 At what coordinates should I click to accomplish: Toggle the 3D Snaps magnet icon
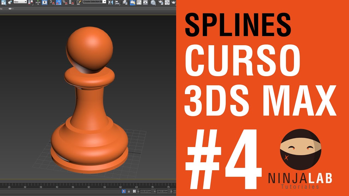coord(52,2)
